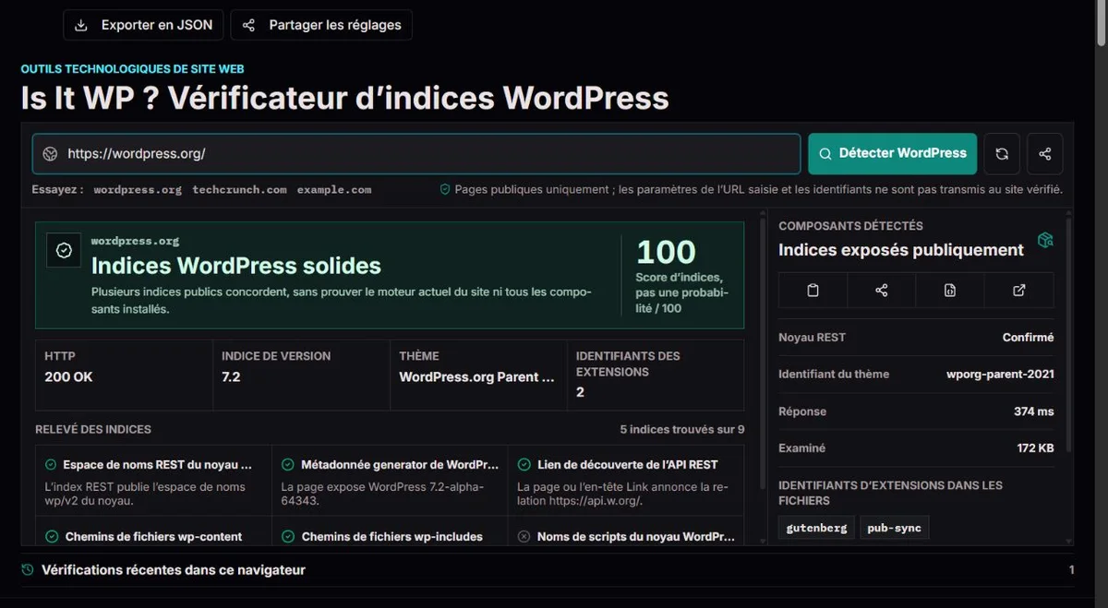Click the Indices WordPress solides heading
Viewport: 1108px width, 608px height.
235,267
